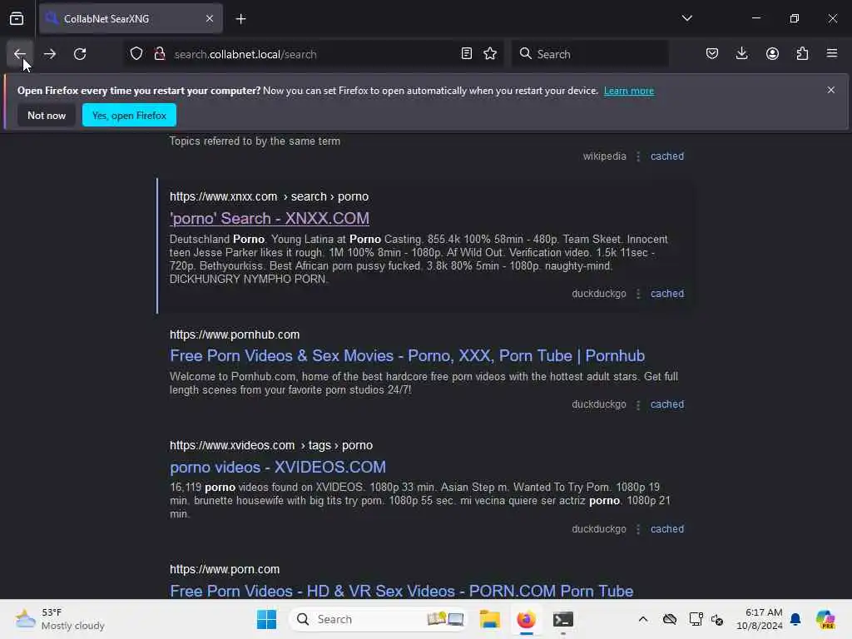This screenshot has height=639, width=852.
Task: Launch Copilot from the taskbar corner
Action: (x=825, y=619)
